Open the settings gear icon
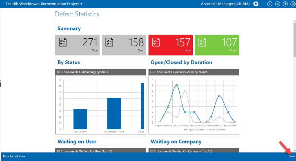 point(256,4)
